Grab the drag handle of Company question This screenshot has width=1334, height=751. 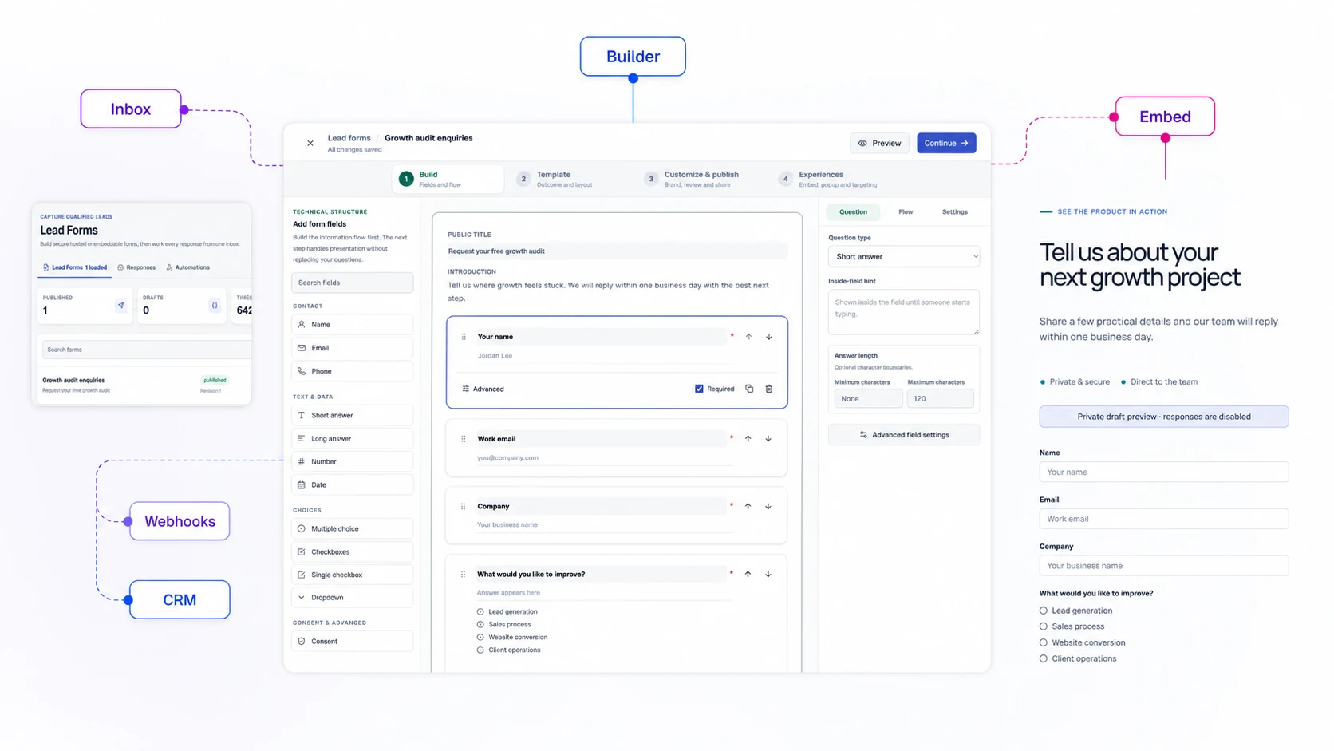point(464,506)
